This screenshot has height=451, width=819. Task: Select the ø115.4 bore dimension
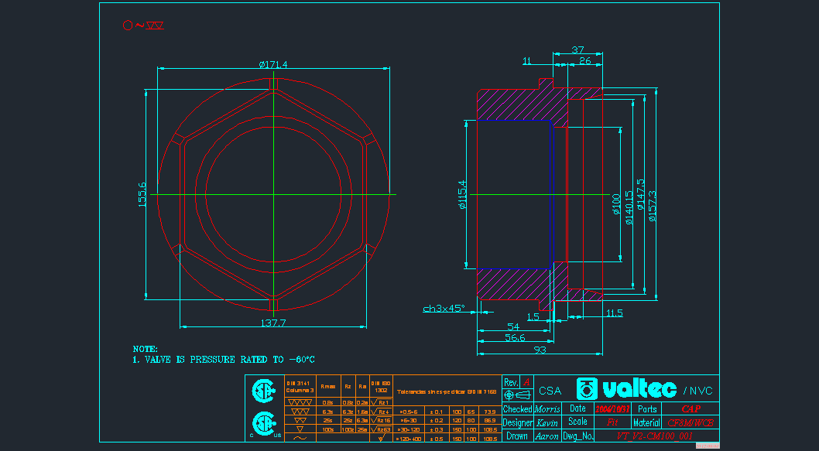(462, 194)
